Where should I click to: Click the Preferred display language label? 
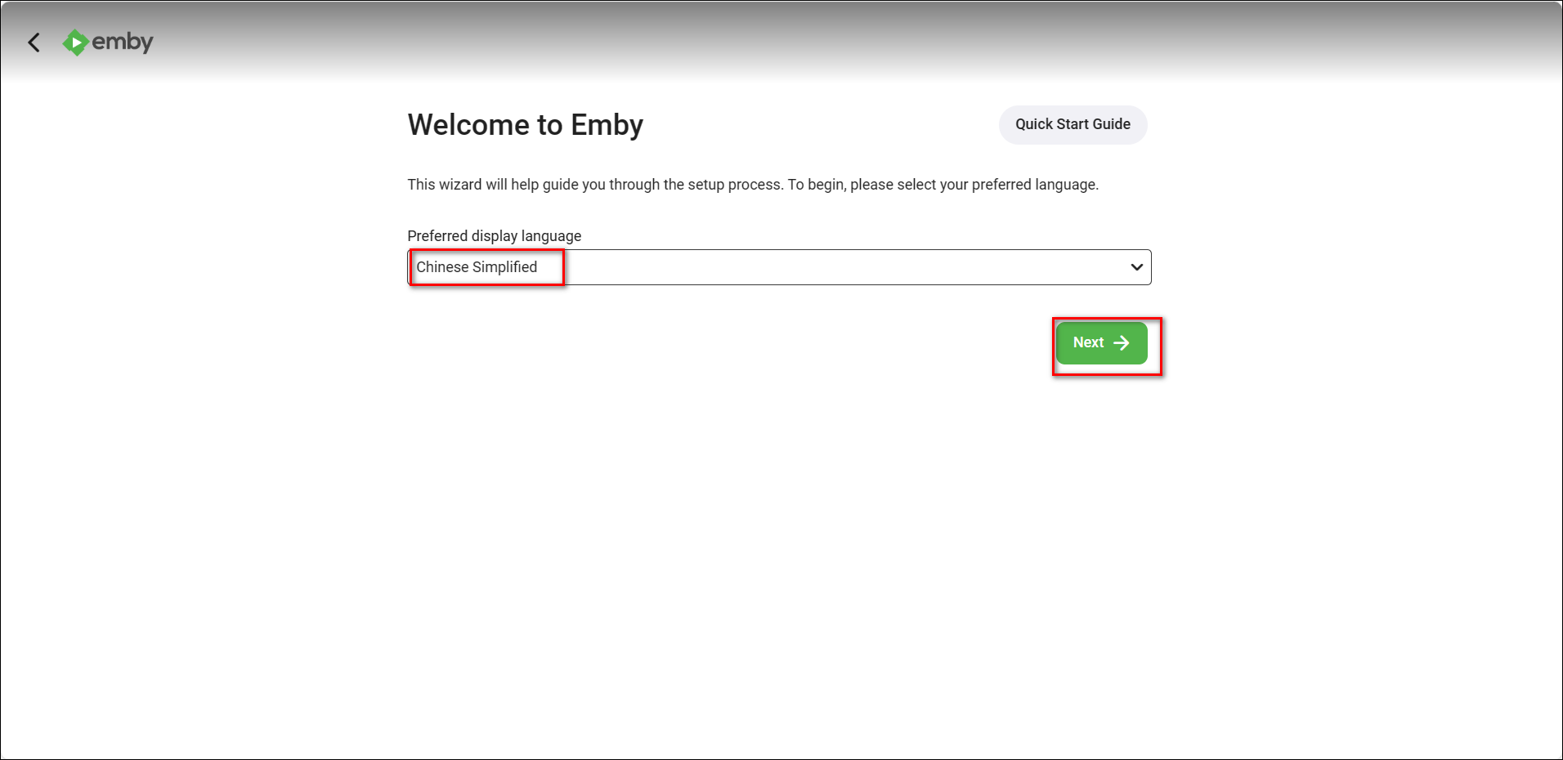pos(494,236)
